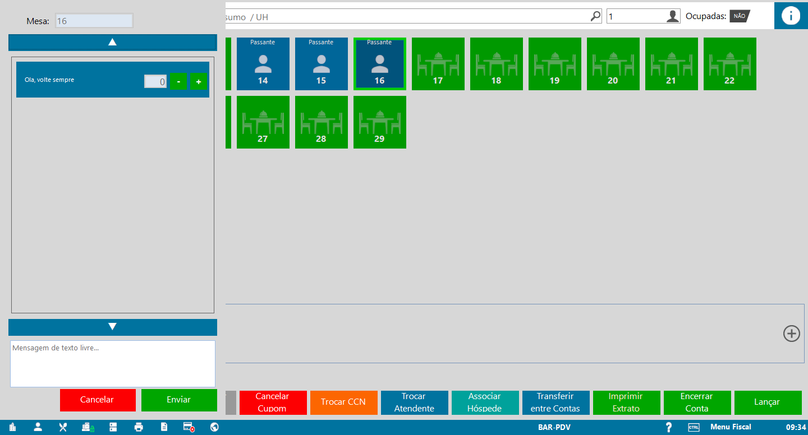
Task: Select 'Ola, volte sempre' message row
Action: [113, 80]
